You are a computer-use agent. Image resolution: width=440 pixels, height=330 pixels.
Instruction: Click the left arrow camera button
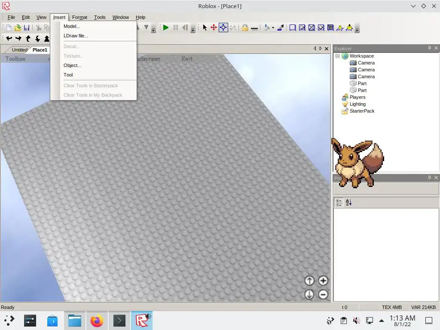[x=9, y=38]
